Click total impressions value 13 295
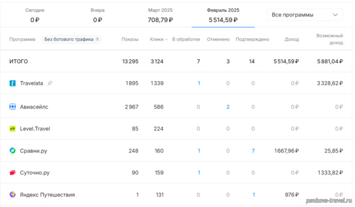 pyautogui.click(x=130, y=62)
